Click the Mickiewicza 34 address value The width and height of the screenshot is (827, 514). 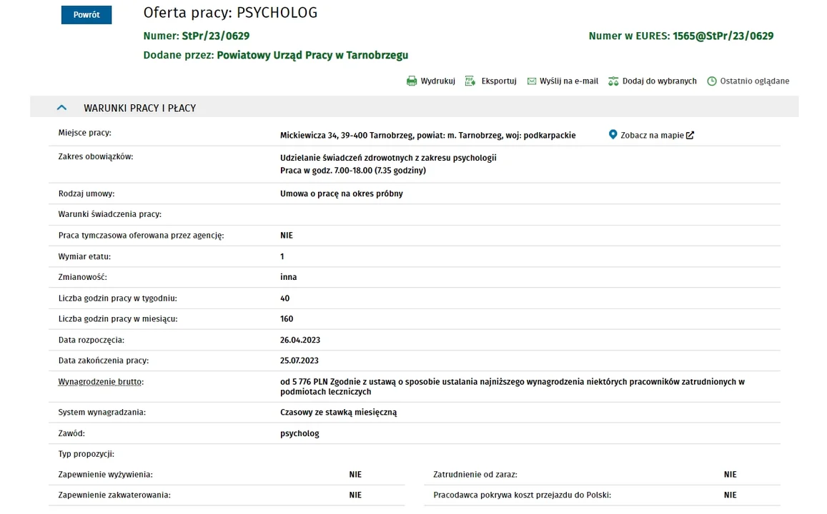(427, 136)
